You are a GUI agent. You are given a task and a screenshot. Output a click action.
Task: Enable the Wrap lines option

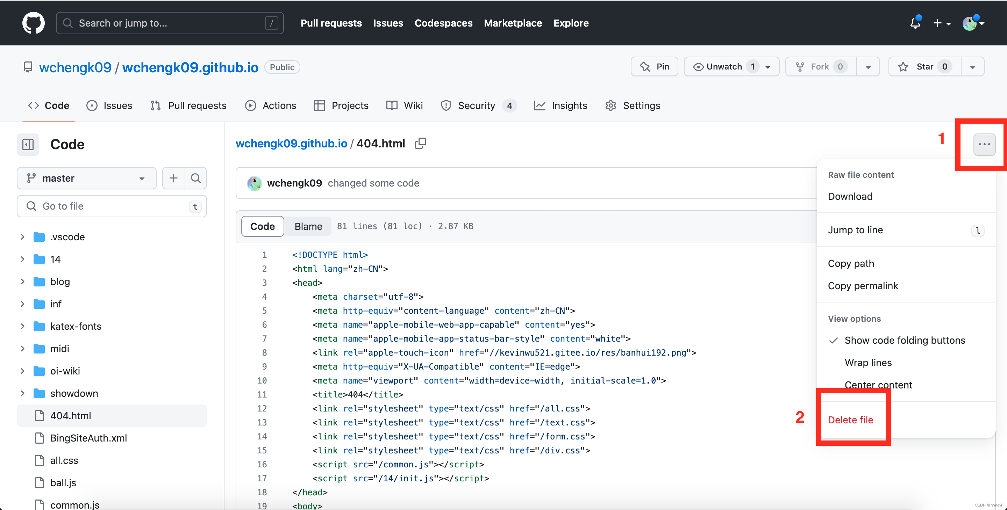point(868,362)
